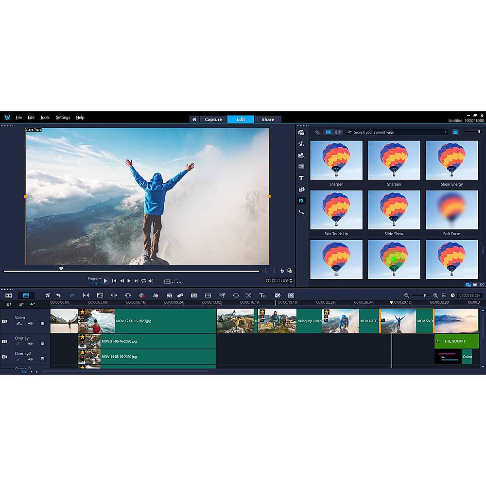The width and height of the screenshot is (486, 486).
Task: Mute the Video track audio
Action: pyautogui.click(x=30, y=323)
